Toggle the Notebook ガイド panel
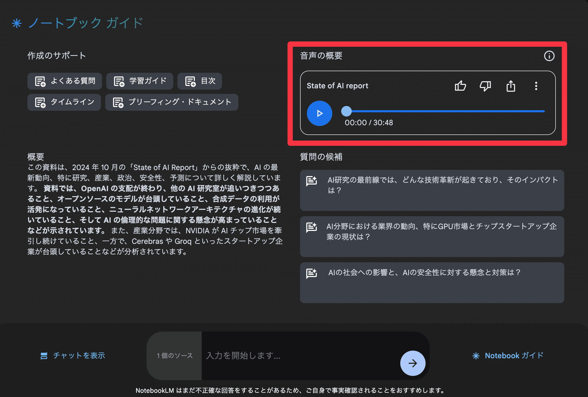Image resolution: width=588 pixels, height=397 pixels. coord(508,356)
